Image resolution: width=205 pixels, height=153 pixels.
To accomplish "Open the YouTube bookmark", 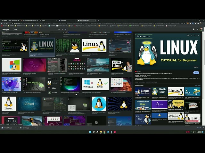I will pyautogui.click(x=4, y=26).
